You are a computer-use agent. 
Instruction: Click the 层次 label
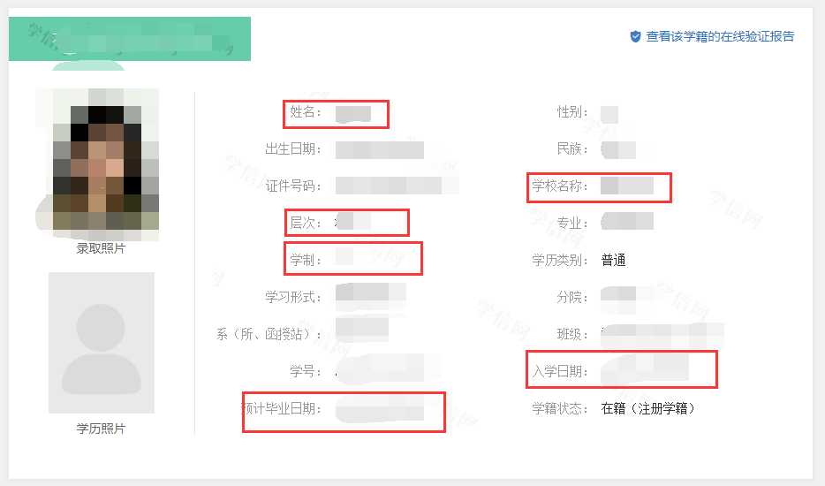(x=307, y=223)
